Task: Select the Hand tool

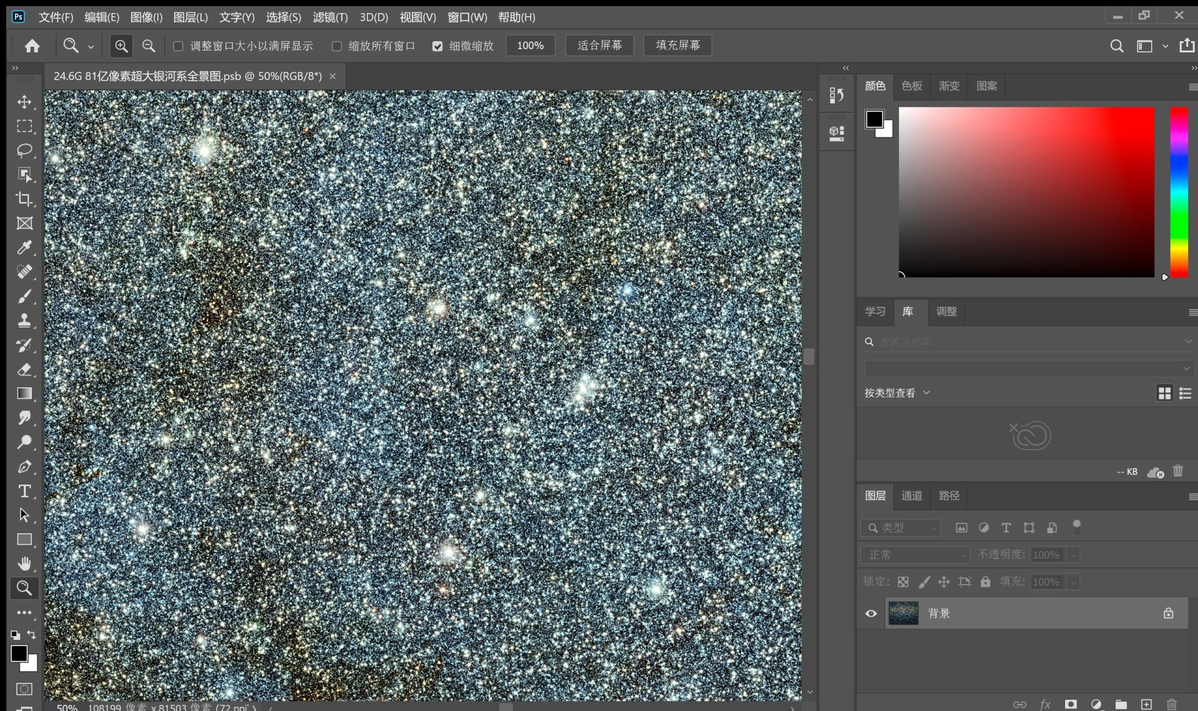Action: coord(24,564)
